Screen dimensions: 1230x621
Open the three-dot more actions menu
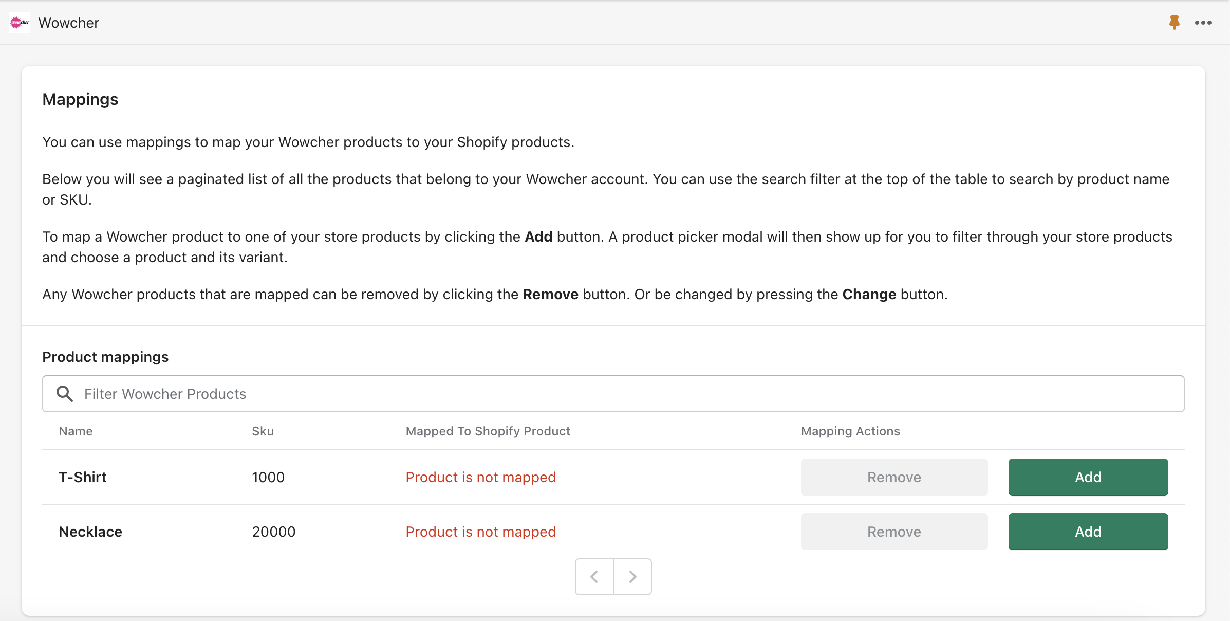click(x=1203, y=23)
